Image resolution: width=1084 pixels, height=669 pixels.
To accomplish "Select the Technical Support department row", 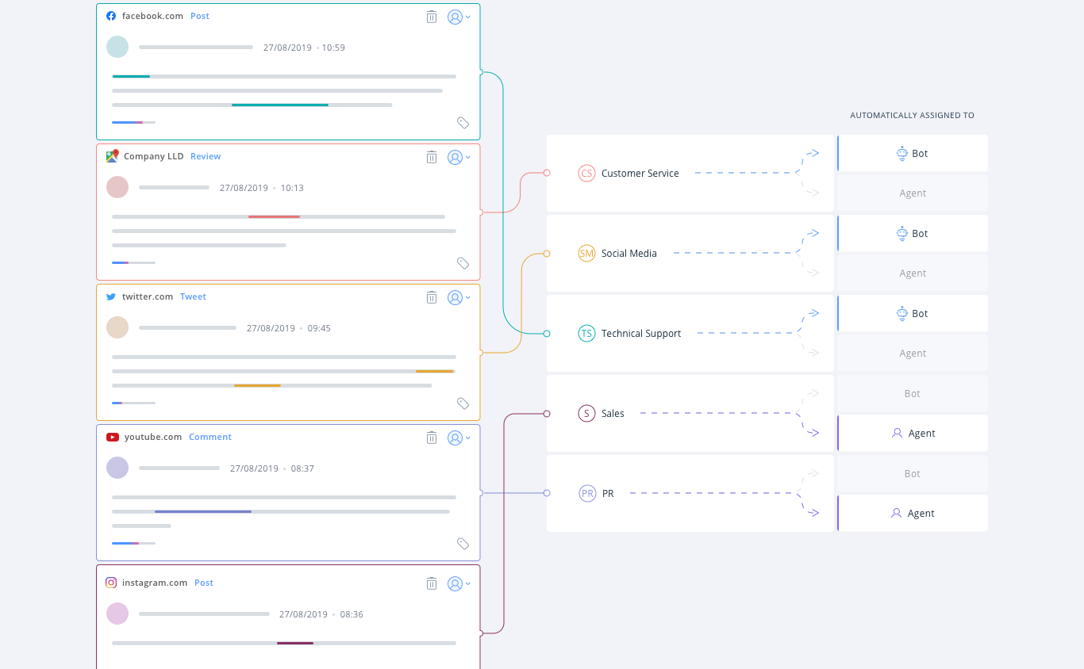I will [x=689, y=333].
